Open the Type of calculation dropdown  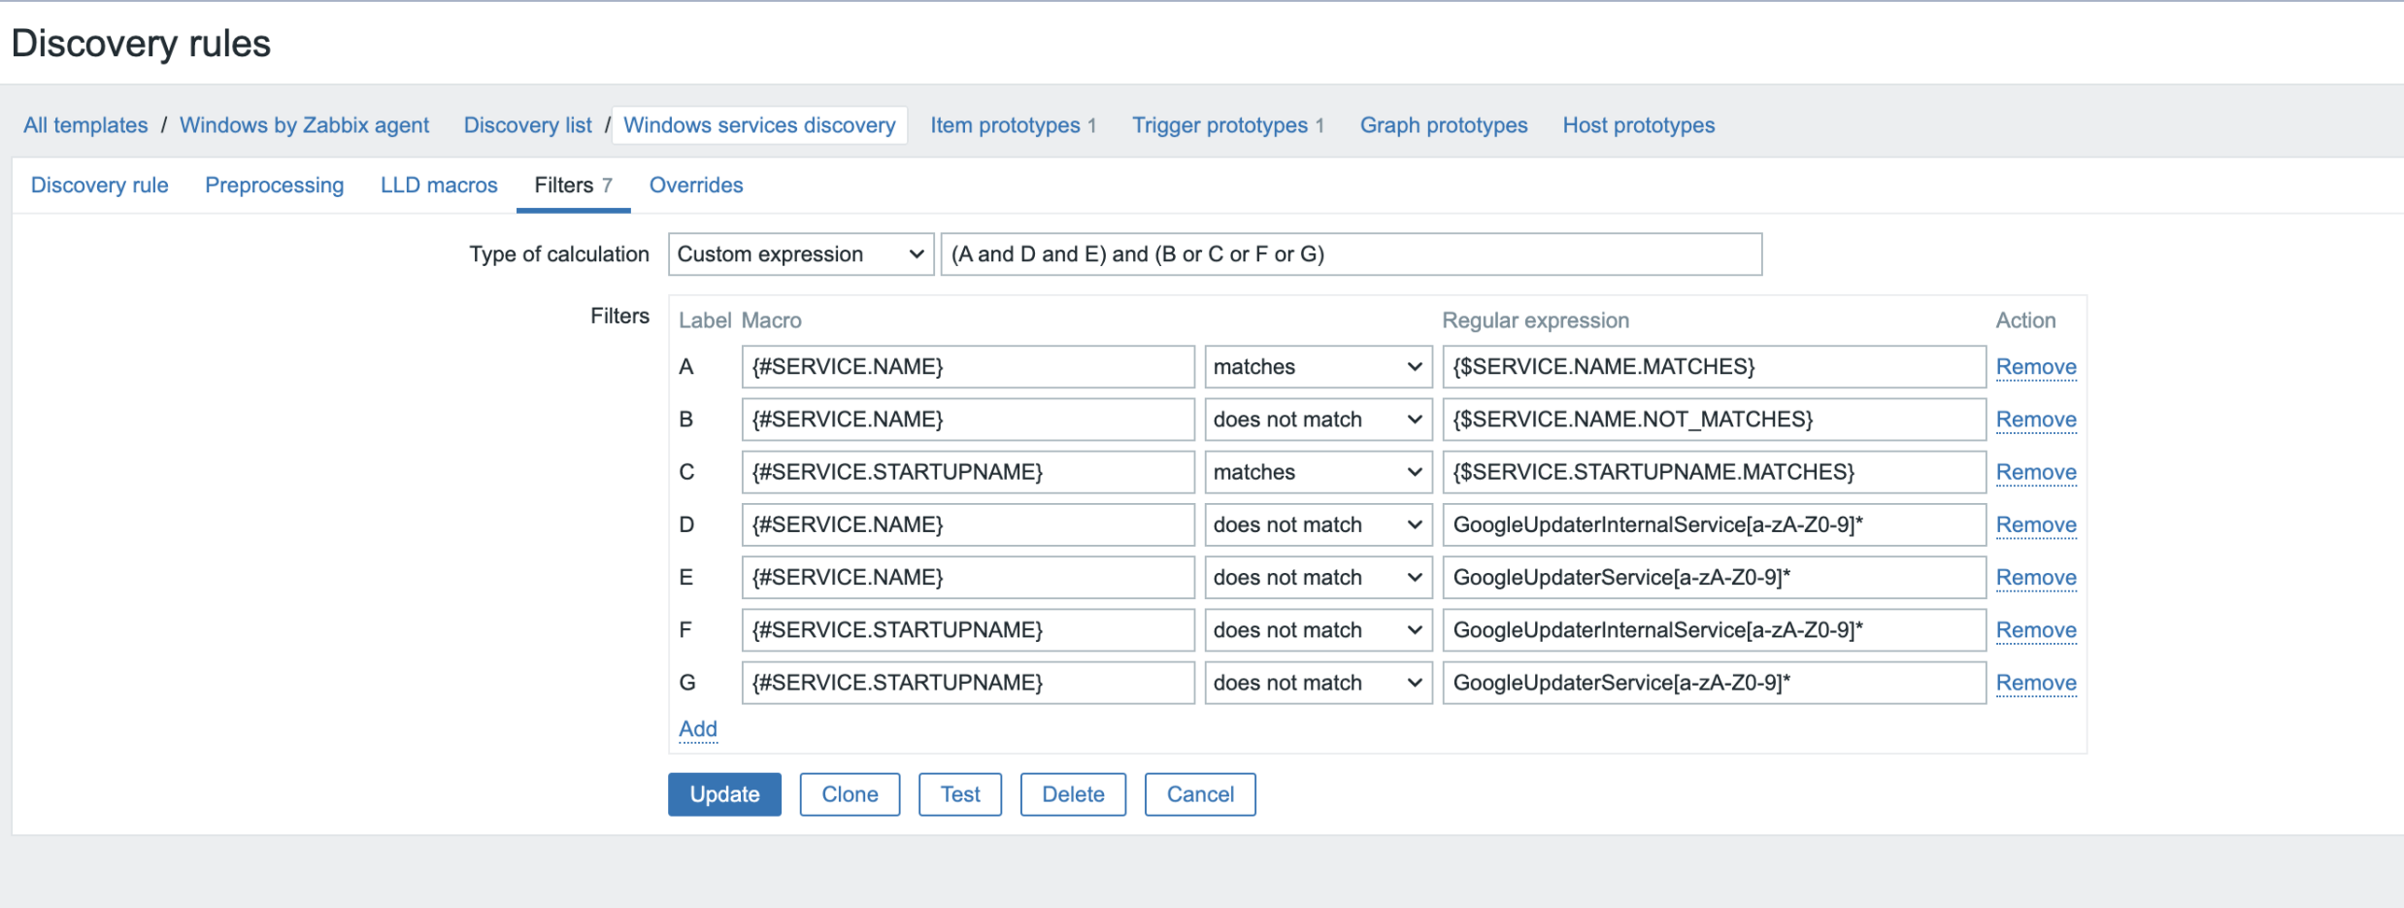[800, 254]
